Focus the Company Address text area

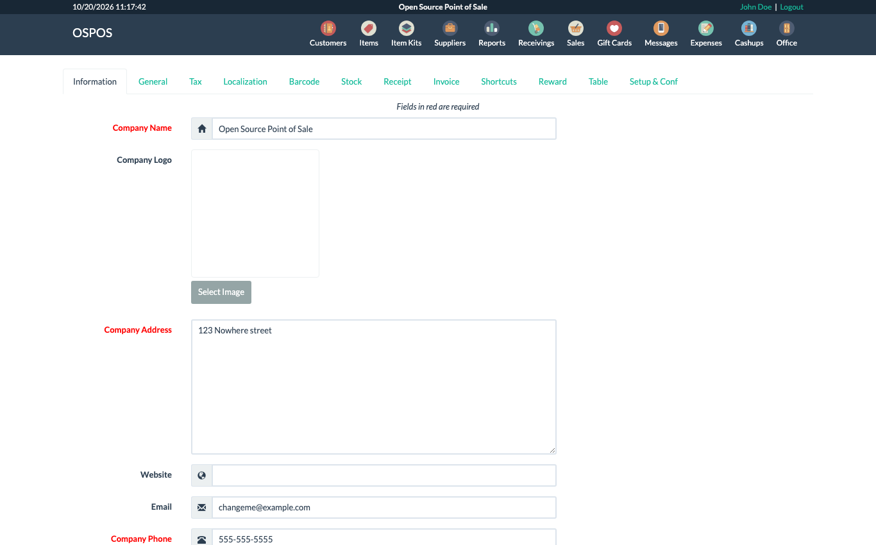[374, 387]
